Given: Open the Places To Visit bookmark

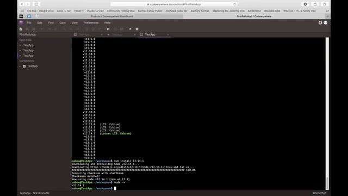Looking at the screenshot, I should (x=95, y=11).
